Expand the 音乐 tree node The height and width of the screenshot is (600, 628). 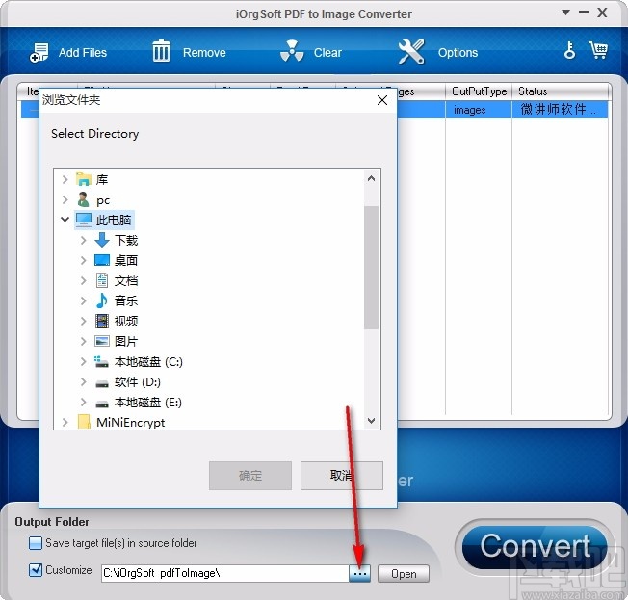(83, 300)
